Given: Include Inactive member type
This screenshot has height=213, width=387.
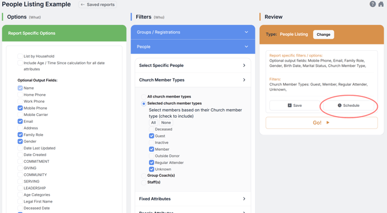Looking at the screenshot, I should pos(151,143).
